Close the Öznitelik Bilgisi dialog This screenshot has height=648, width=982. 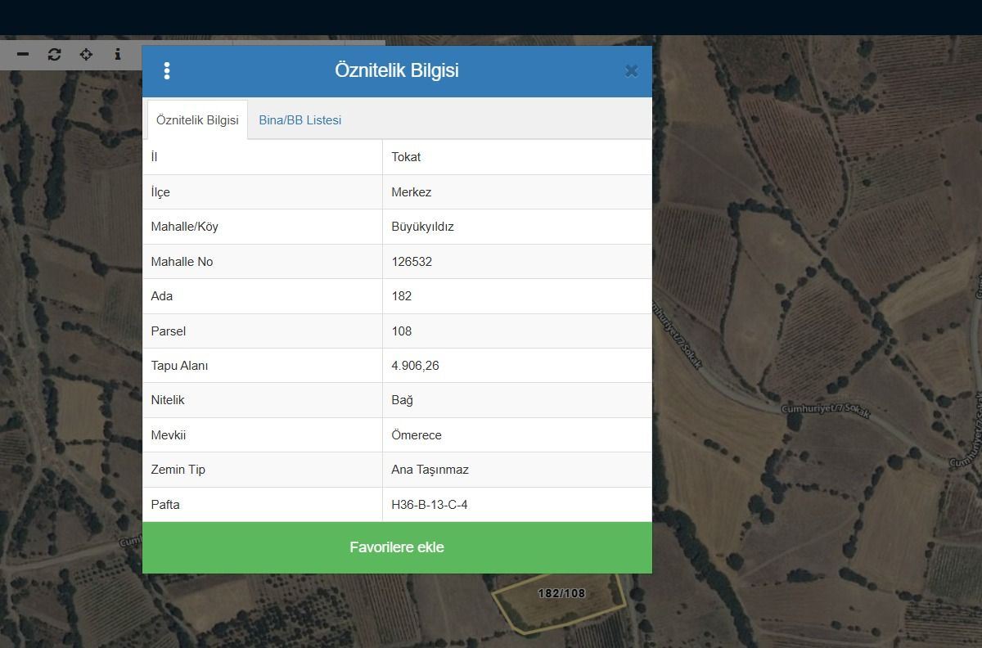631,71
